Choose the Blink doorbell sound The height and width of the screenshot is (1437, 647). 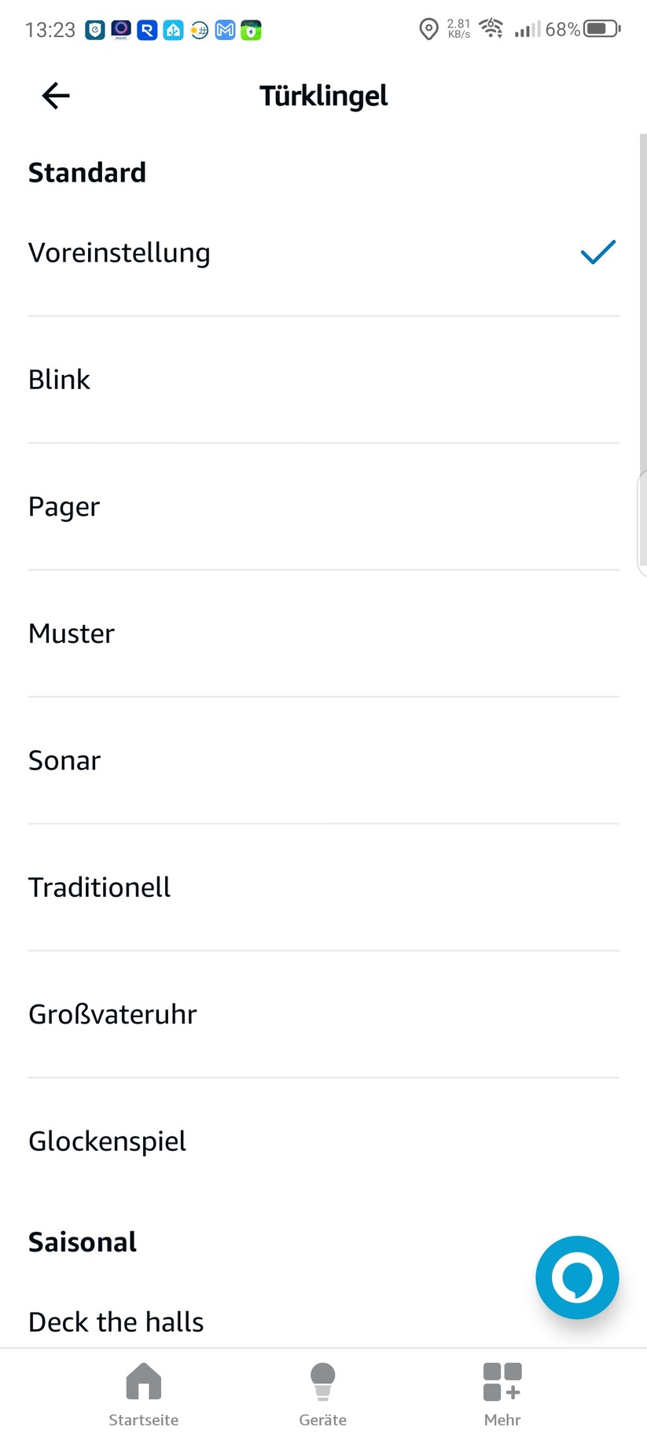pyautogui.click(x=60, y=380)
